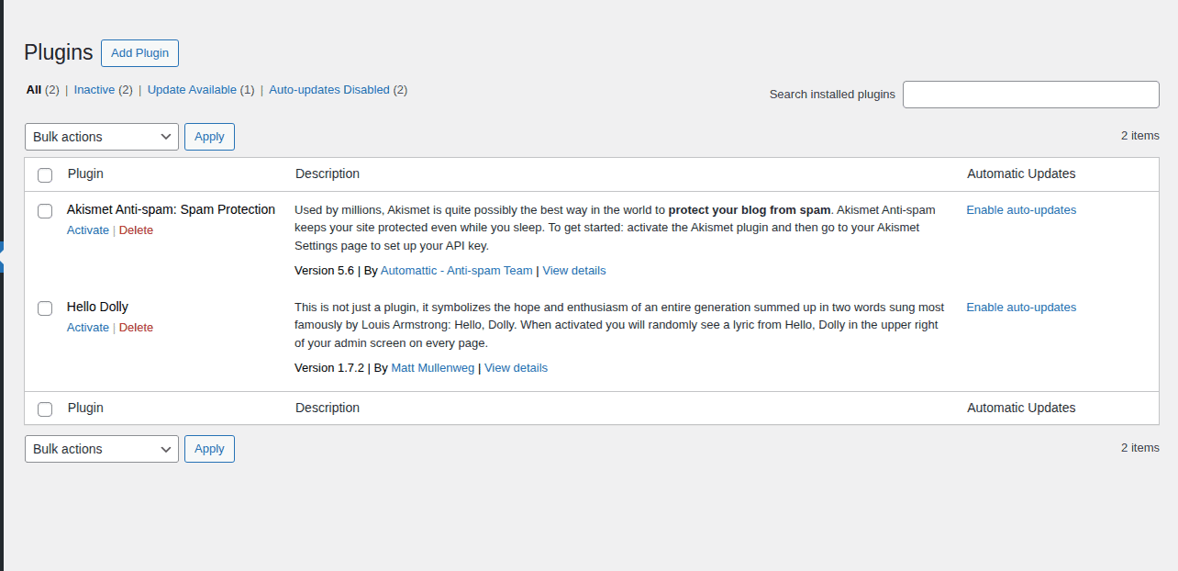This screenshot has height=571, width=1178.
Task: Open Matt Mullenweg author link
Action: coord(433,368)
